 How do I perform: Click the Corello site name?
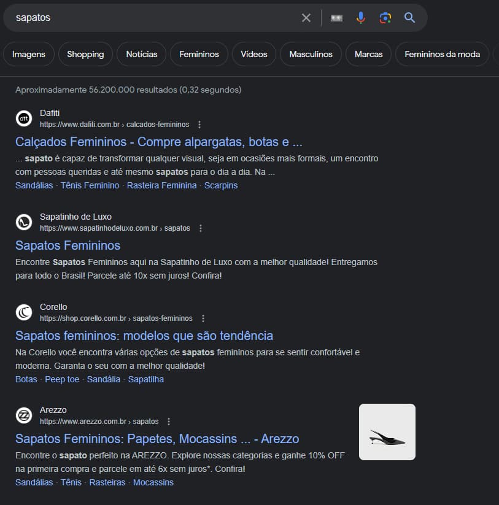coord(53,307)
